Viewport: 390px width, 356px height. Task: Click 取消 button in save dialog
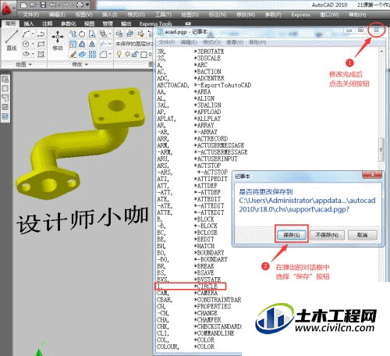point(363,235)
